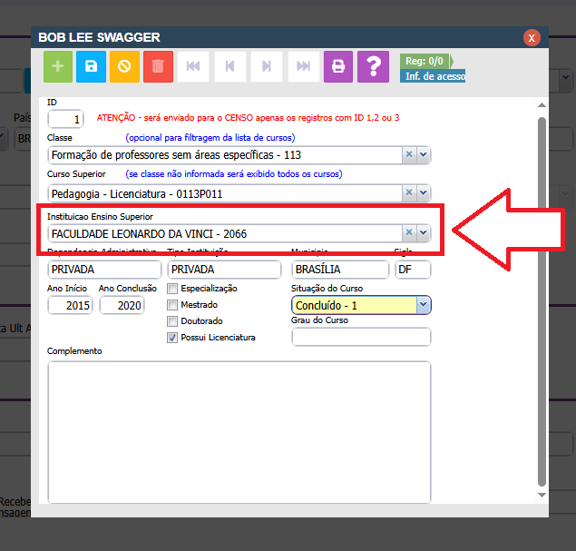Go to the previous record
Image resolution: width=576 pixels, height=551 pixels.
[x=229, y=66]
